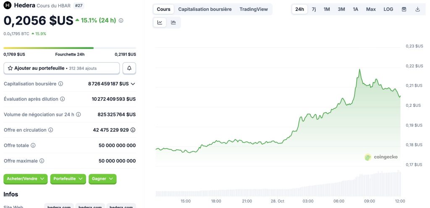The image size is (430, 208).
Task: Click the price alert bell icon
Action: tap(129, 68)
